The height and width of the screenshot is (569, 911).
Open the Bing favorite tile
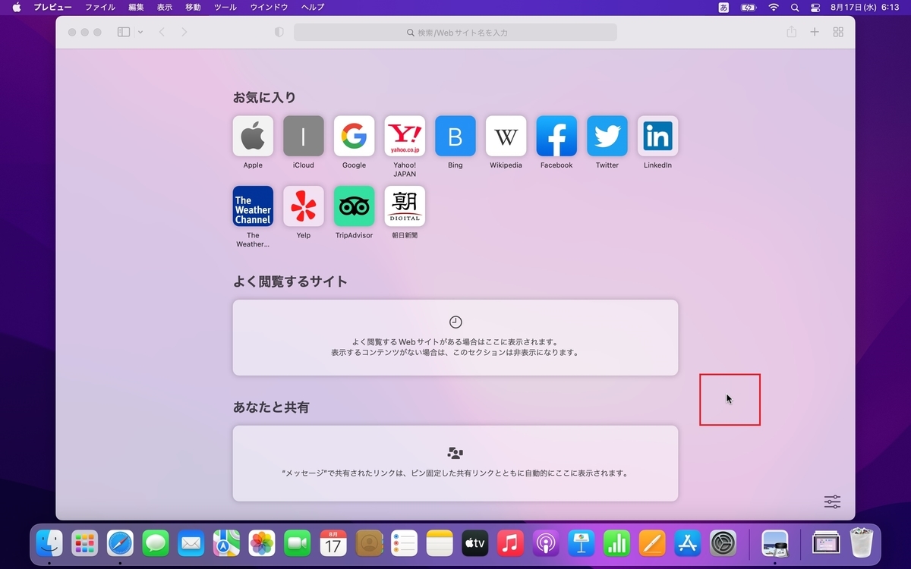coord(455,136)
